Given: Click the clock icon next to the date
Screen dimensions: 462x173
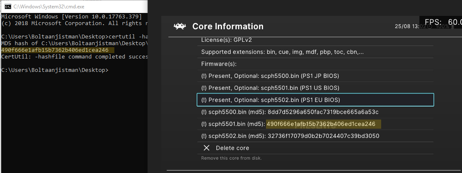Looking at the screenshot, I should 430,26.
